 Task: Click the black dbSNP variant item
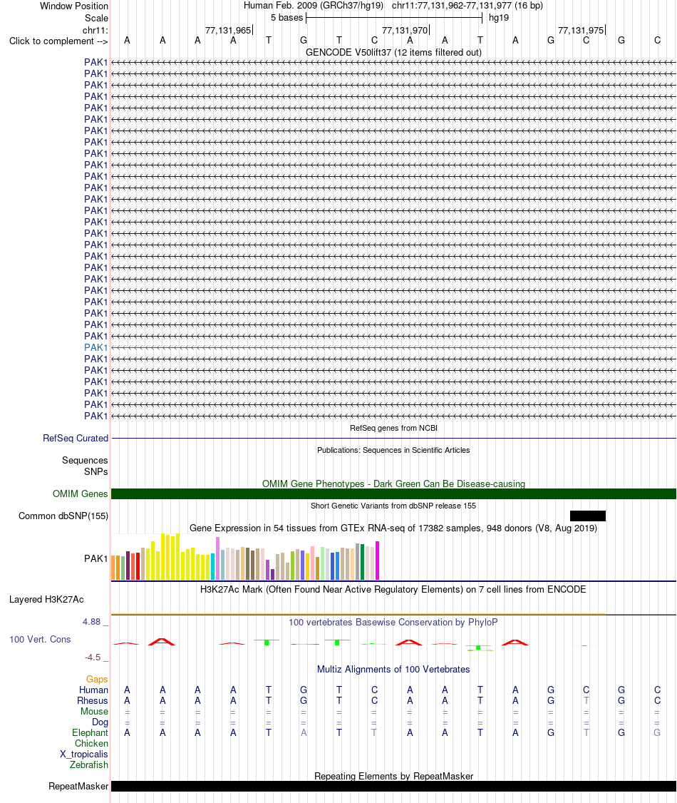(587, 516)
